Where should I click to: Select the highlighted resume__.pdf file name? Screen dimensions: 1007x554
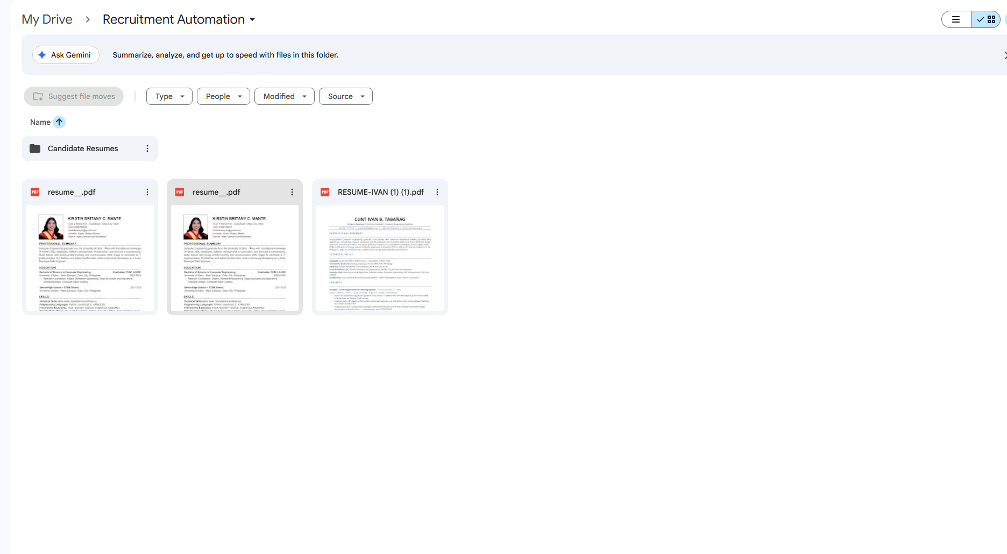pos(216,192)
